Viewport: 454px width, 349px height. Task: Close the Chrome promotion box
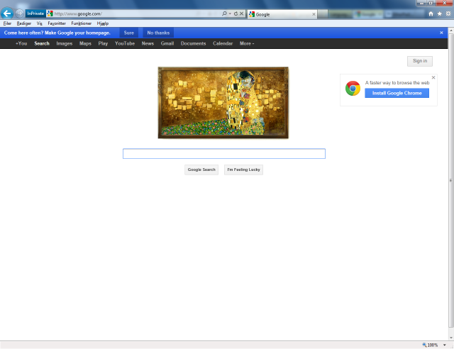pyautogui.click(x=433, y=77)
